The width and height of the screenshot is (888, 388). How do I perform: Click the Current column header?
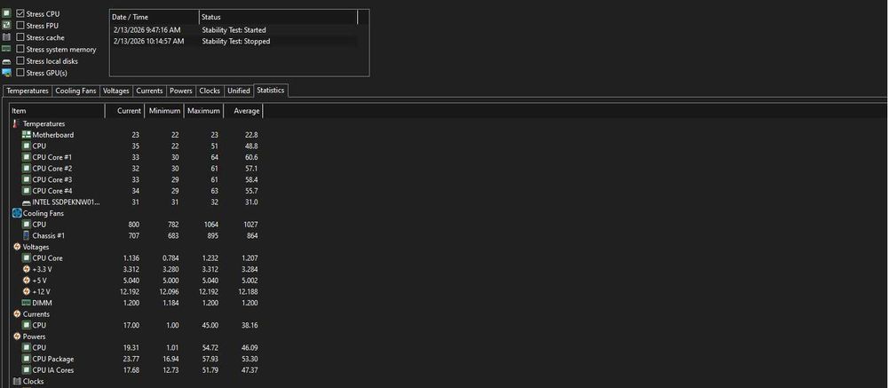coord(125,111)
